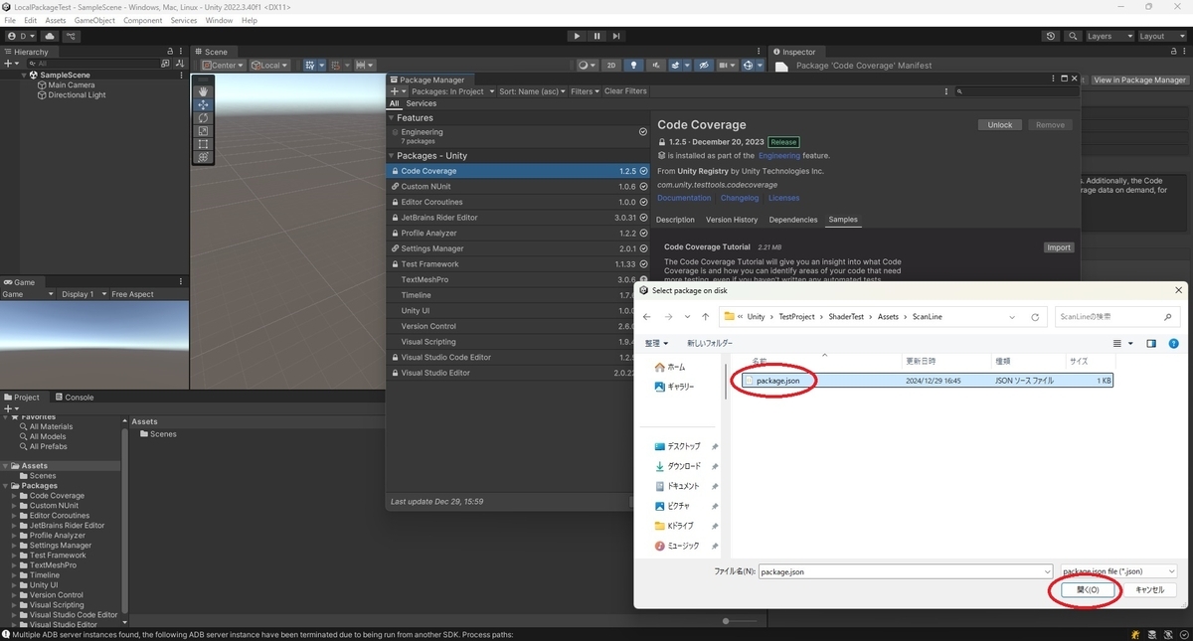
Task: Open the Sort: Name (asc) dropdown
Action: coord(532,91)
